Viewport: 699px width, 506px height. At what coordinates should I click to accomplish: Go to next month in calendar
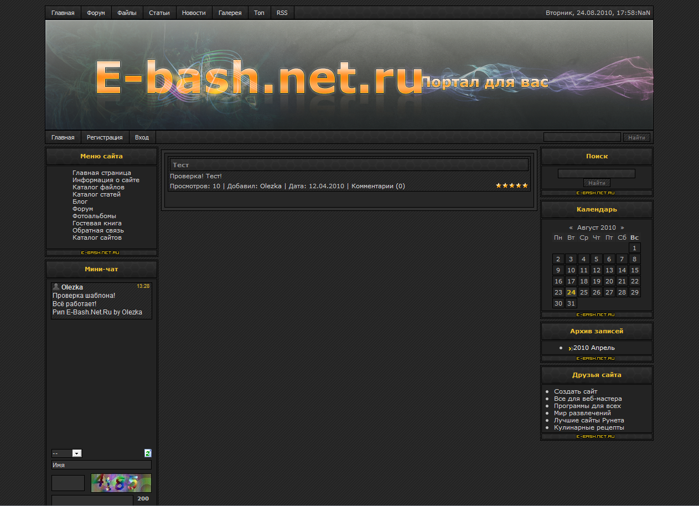click(x=622, y=228)
